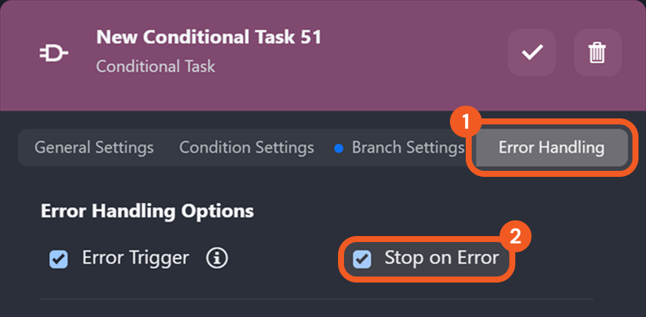This screenshot has height=317, width=646.
Task: Click the blue dot beside Branch Settings
Action: [x=338, y=148]
